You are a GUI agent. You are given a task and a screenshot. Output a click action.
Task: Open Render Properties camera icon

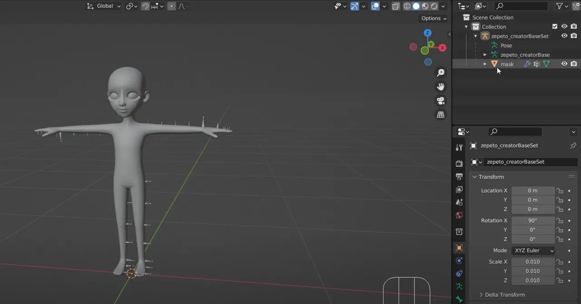pyautogui.click(x=459, y=163)
